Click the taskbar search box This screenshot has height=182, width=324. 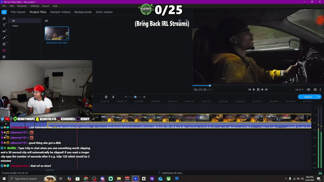point(32,179)
